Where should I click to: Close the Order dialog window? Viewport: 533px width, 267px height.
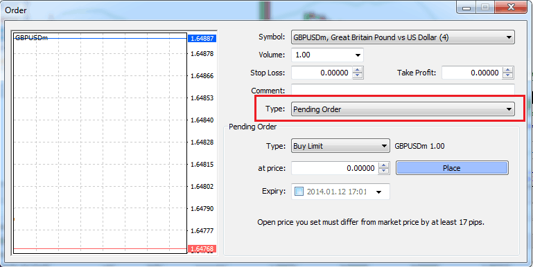point(510,7)
